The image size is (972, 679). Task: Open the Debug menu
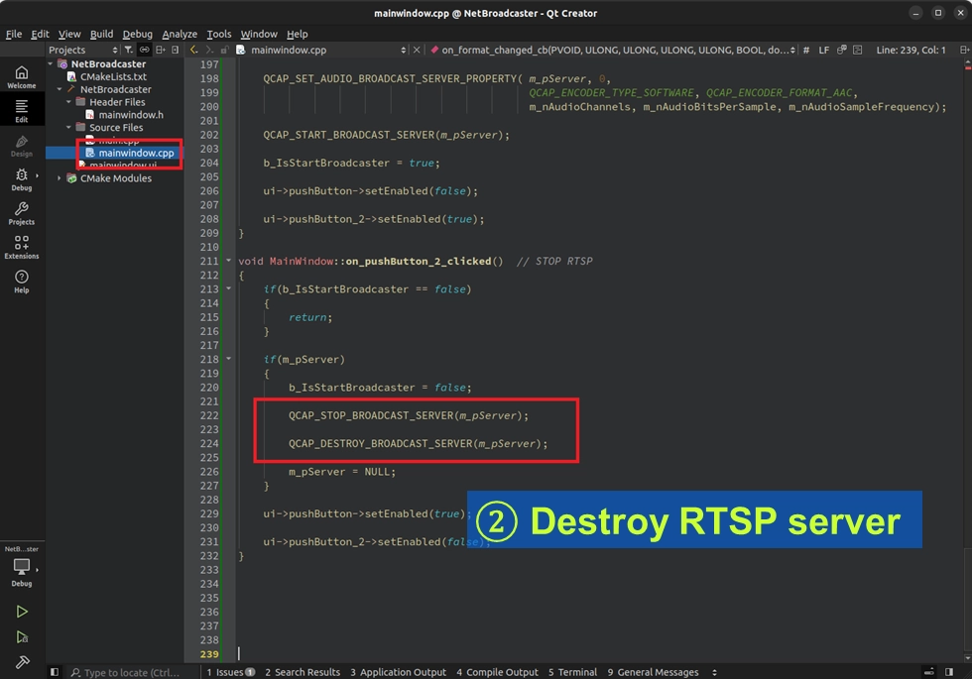click(137, 34)
